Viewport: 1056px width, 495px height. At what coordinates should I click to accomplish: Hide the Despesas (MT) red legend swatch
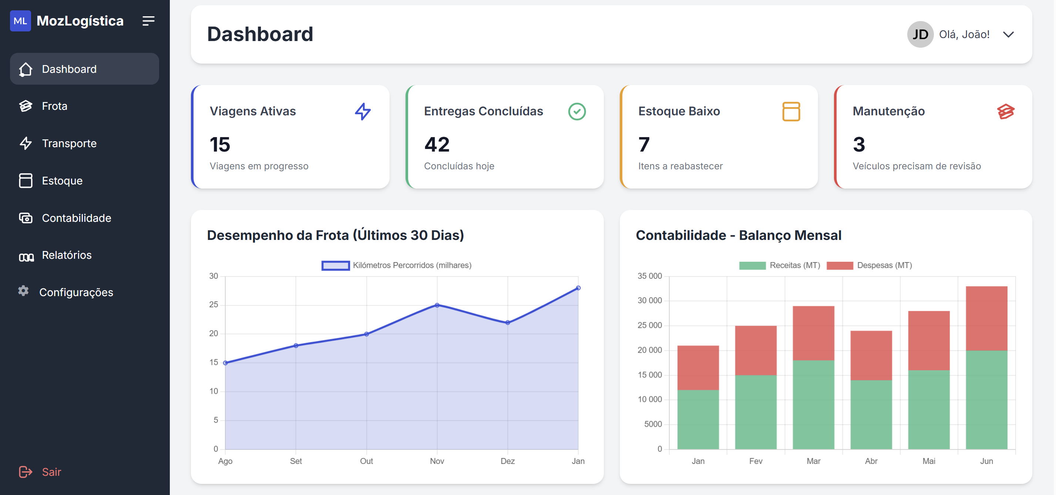pyautogui.click(x=840, y=265)
